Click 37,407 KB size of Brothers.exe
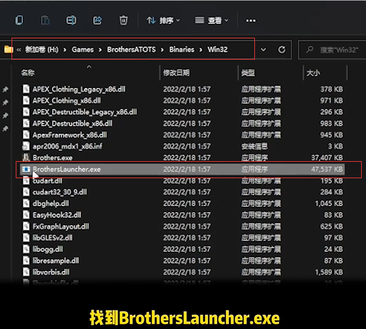 click(327, 158)
